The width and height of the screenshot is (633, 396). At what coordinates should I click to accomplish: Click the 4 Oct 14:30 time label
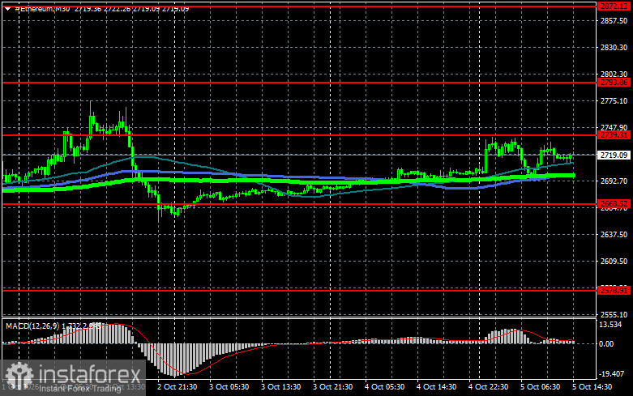(x=436, y=387)
